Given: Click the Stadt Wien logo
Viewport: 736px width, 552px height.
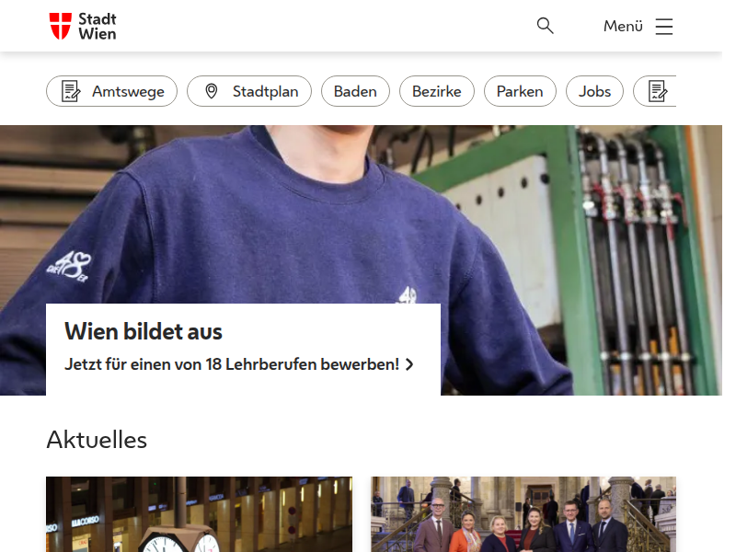Looking at the screenshot, I should point(83,27).
